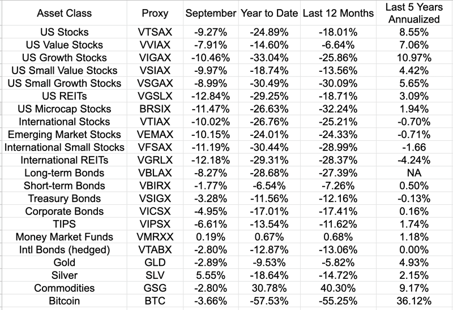This screenshot has height=310, width=453.
Task: Select the Bitcoin year-to-date value -57.53%
Action: tap(269, 301)
